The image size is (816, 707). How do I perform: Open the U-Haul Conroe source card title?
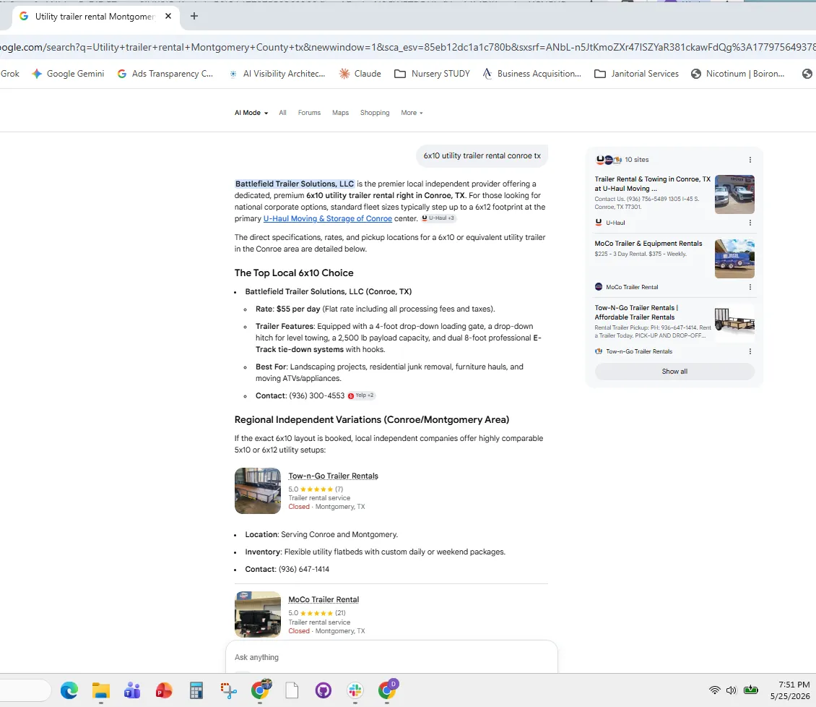(x=652, y=184)
